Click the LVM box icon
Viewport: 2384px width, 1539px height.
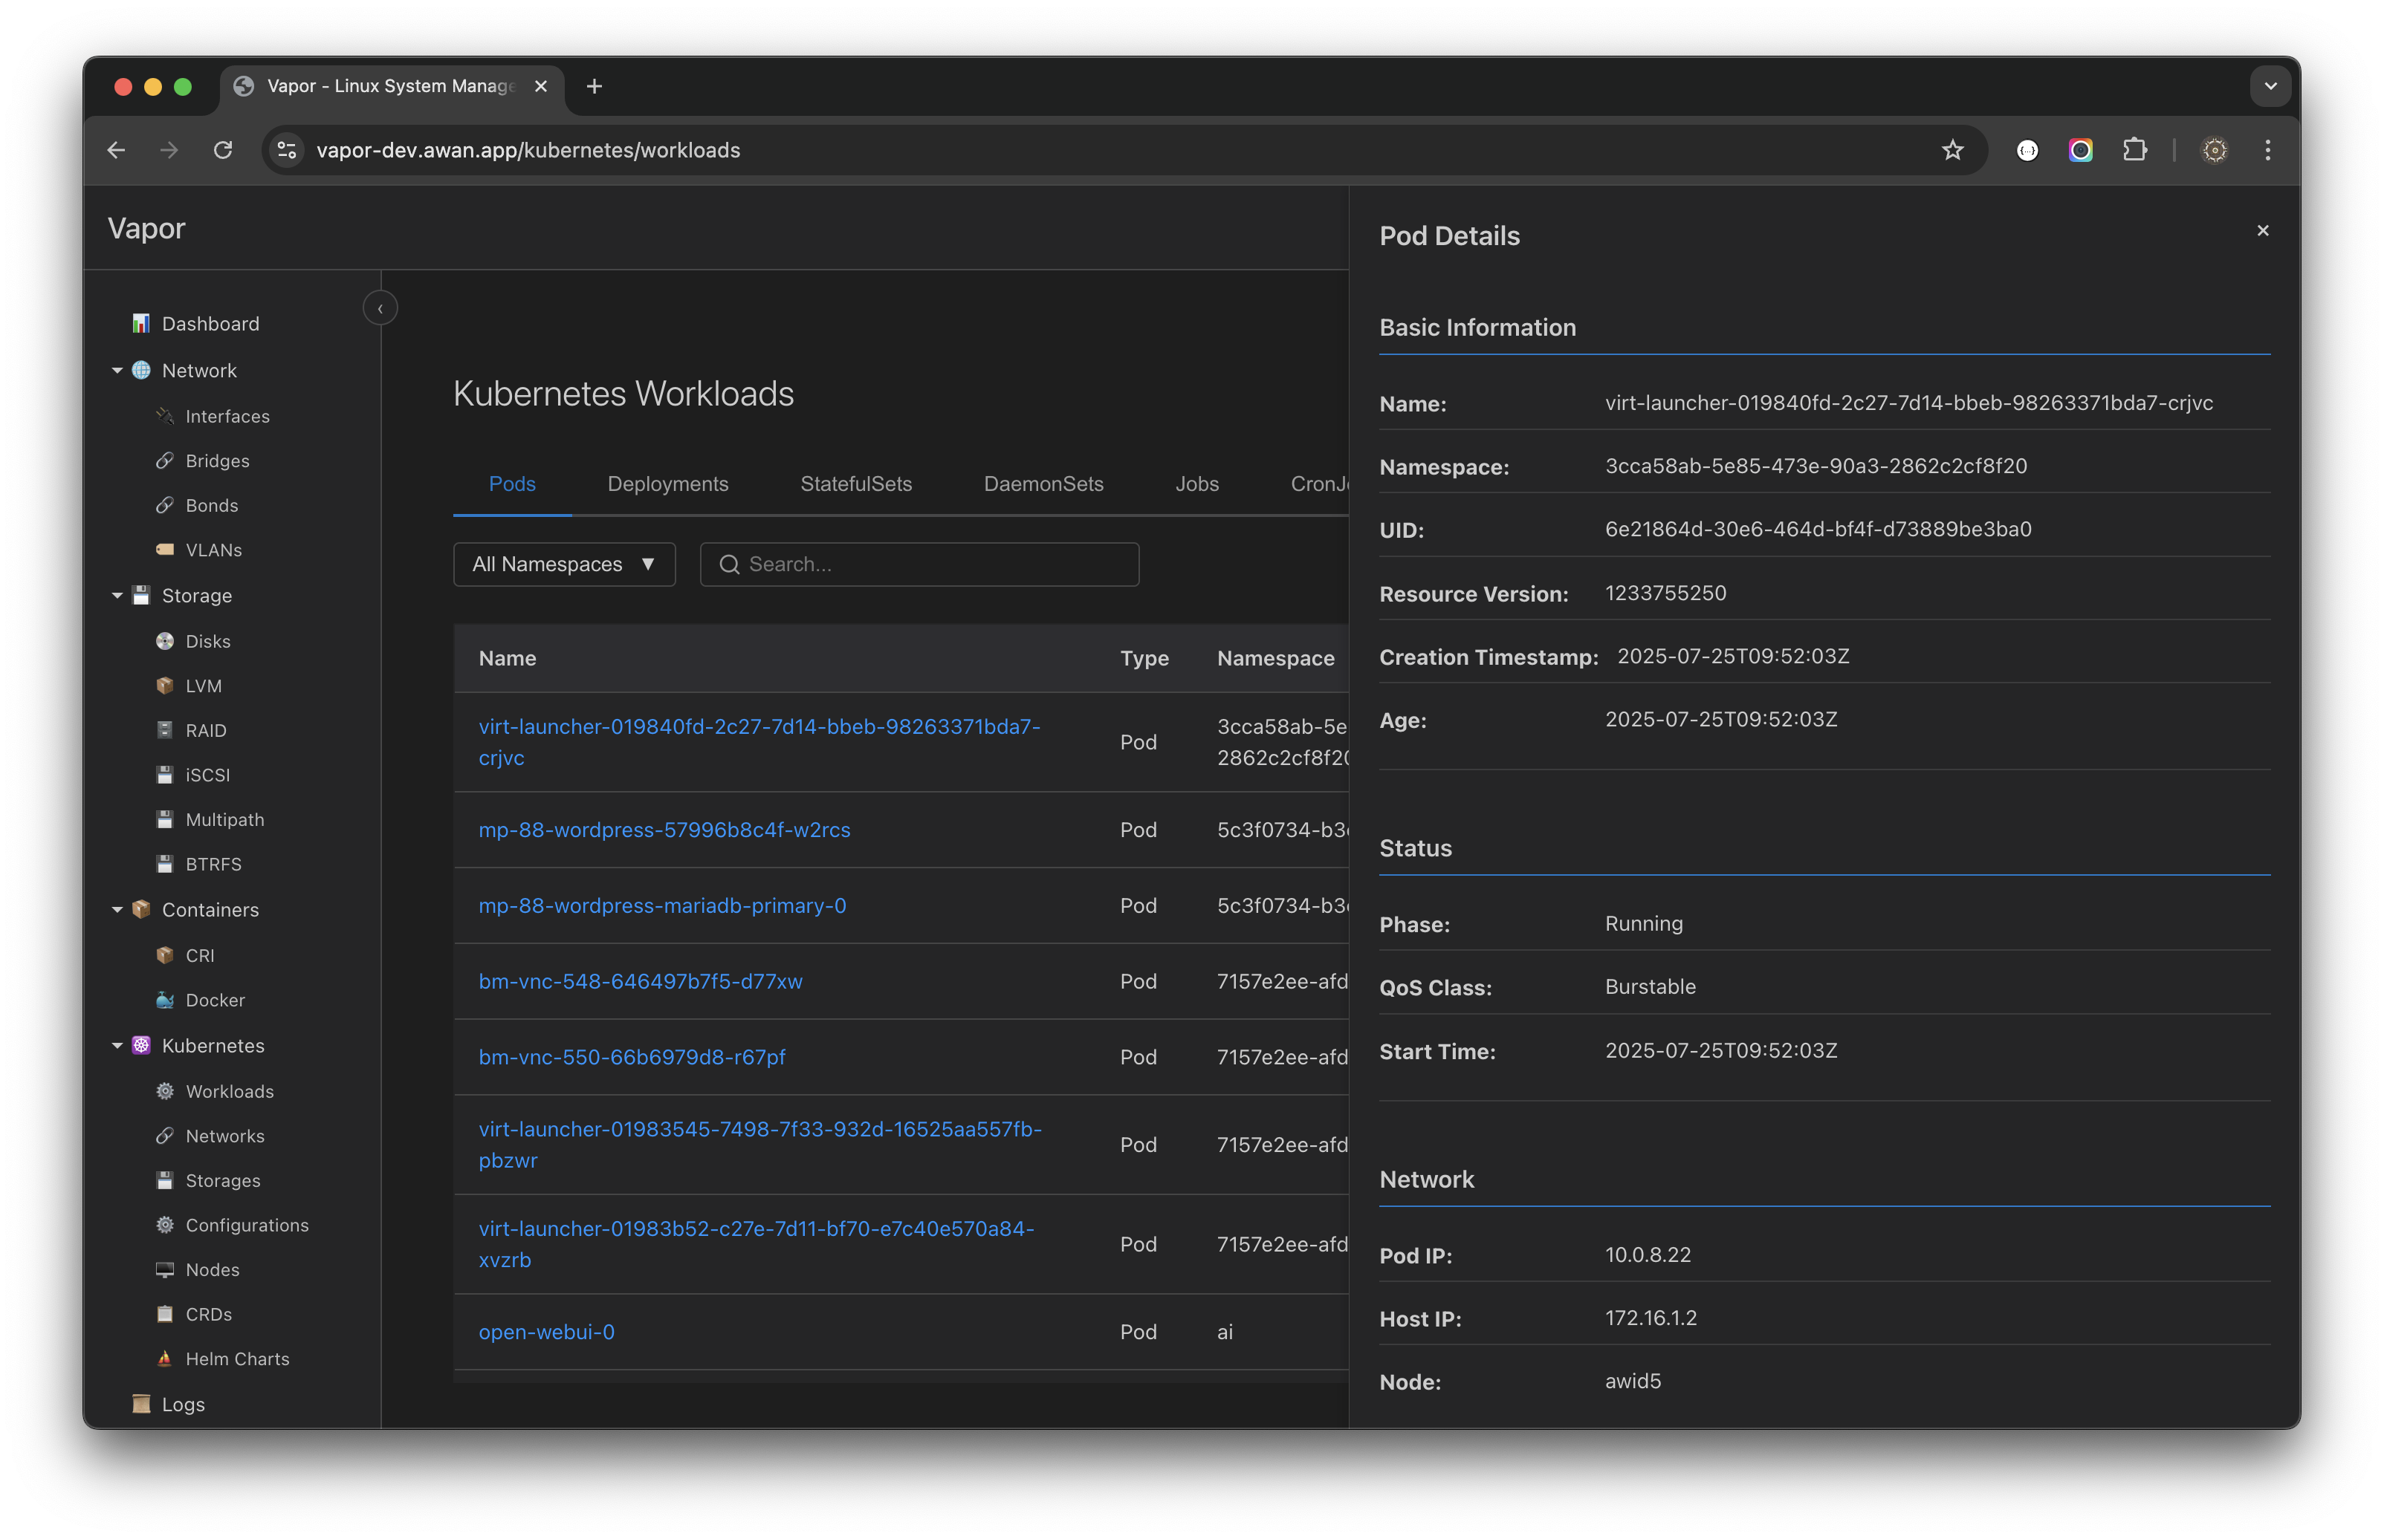(x=165, y=686)
